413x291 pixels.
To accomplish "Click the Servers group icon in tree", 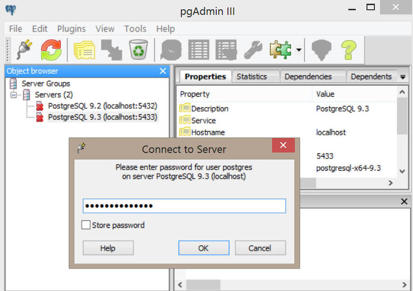I will pos(27,95).
